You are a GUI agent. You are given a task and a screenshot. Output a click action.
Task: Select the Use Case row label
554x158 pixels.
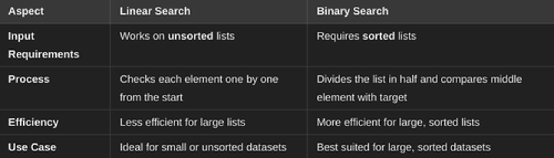coord(32,147)
